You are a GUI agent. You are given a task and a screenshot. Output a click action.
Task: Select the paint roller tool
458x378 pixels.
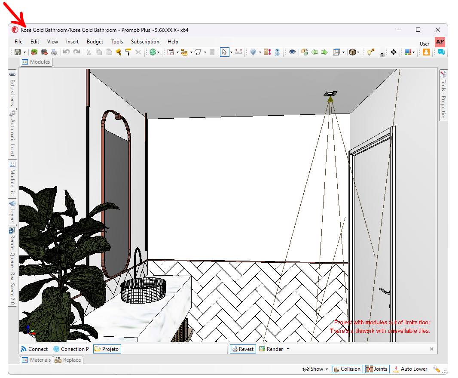(128, 52)
